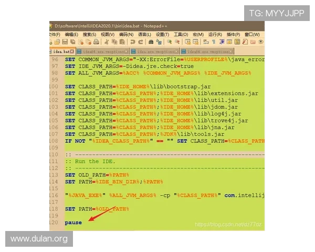Open the 视图(V) menu
The image size is (315, 252).
(108, 35)
